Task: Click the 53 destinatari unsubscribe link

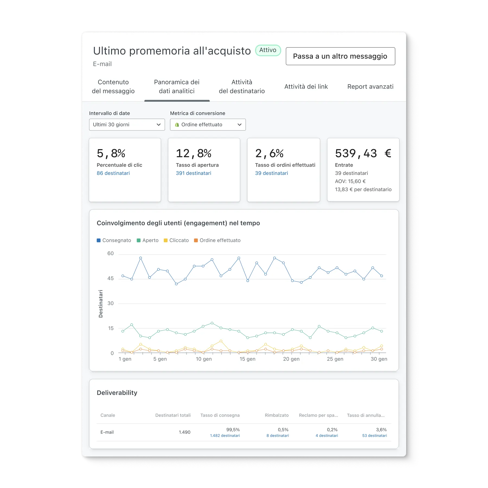Action: pos(374,436)
